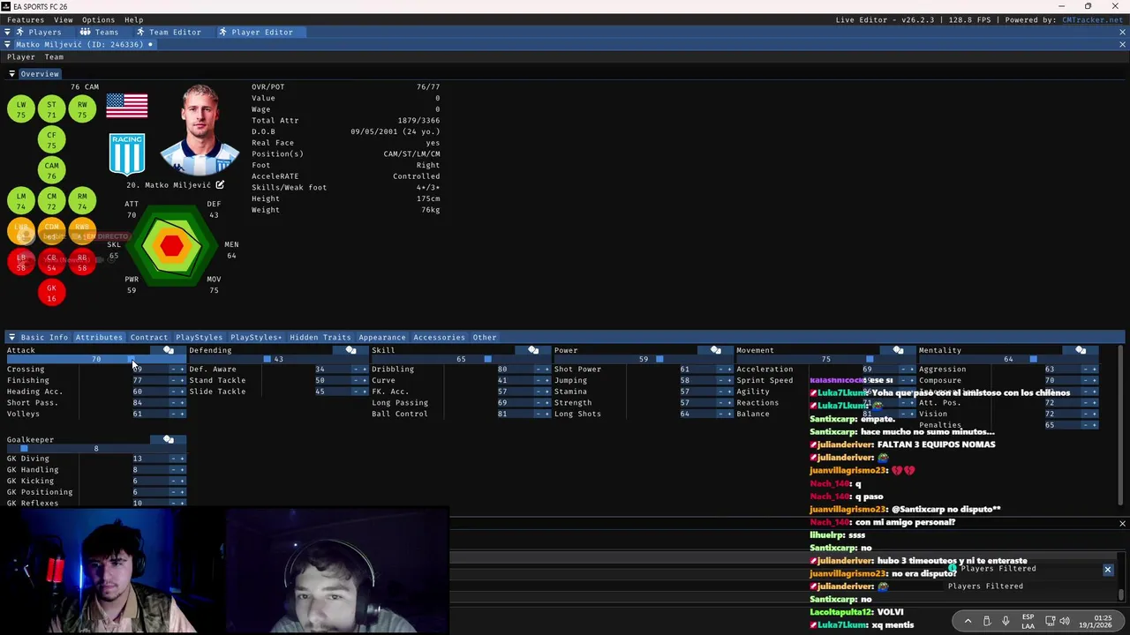
Task: Open the CMTracker.net link
Action: 1092,19
